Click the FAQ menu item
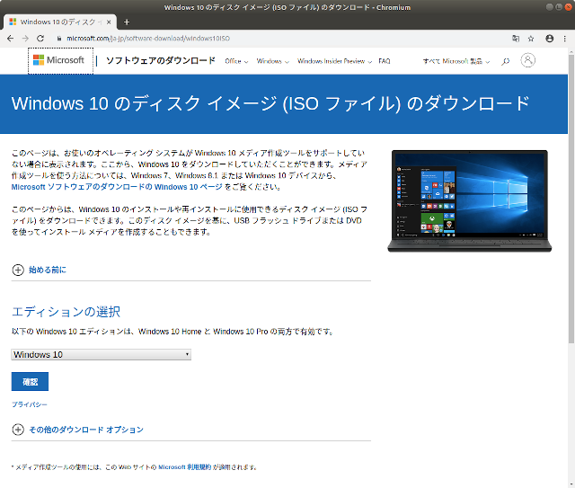The width and height of the screenshot is (575, 488). (x=385, y=61)
